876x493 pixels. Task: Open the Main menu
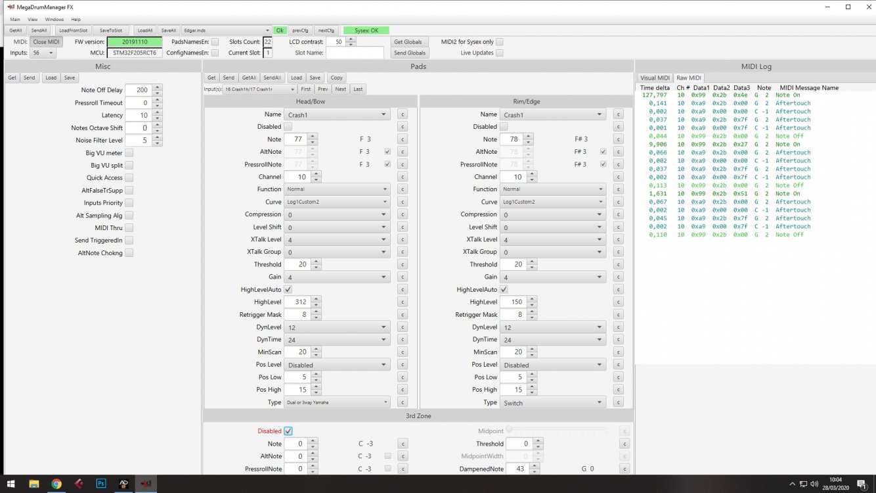point(14,20)
